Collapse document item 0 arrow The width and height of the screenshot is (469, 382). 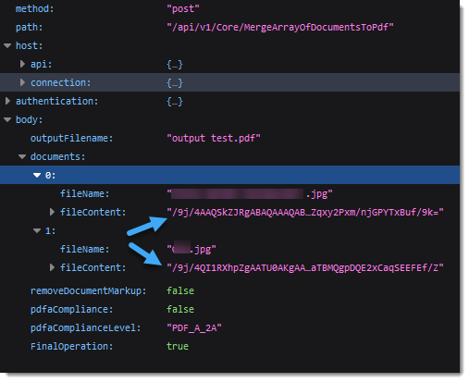[x=37, y=176]
